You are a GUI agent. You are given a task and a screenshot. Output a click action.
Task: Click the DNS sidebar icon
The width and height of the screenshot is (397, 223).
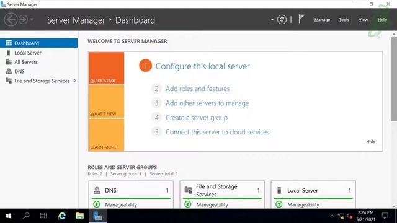pyautogui.click(x=9, y=71)
